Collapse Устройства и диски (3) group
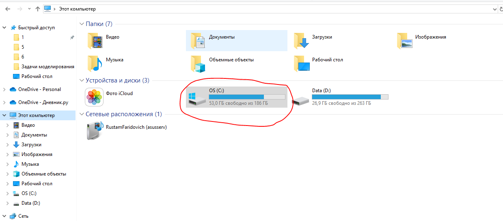This screenshot has width=503, height=221. 82,80
